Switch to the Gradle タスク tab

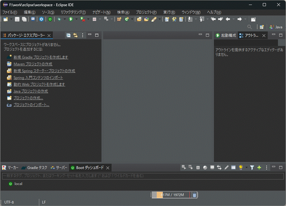(x=35, y=168)
